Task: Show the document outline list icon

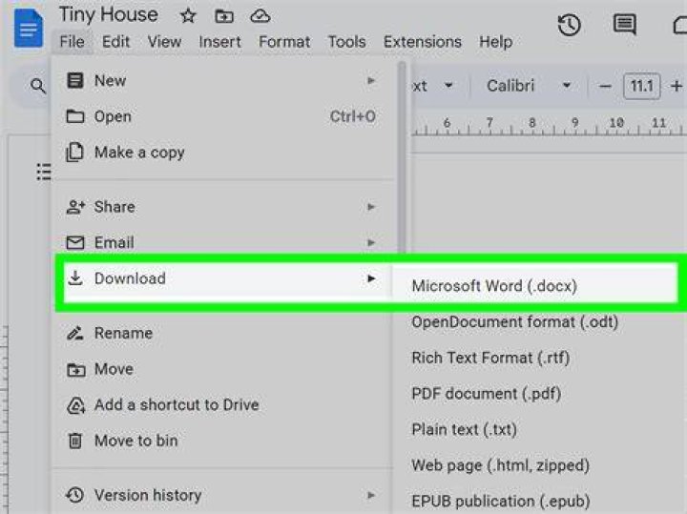Action: pos(44,172)
